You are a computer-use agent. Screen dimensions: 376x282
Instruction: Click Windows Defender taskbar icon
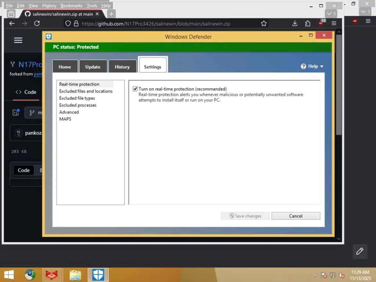98,275
